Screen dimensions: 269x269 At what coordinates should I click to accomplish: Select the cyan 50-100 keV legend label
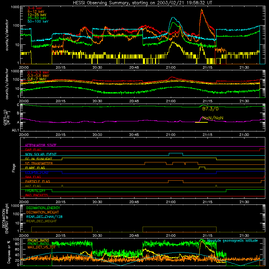pyautogui.click(x=38, y=21)
